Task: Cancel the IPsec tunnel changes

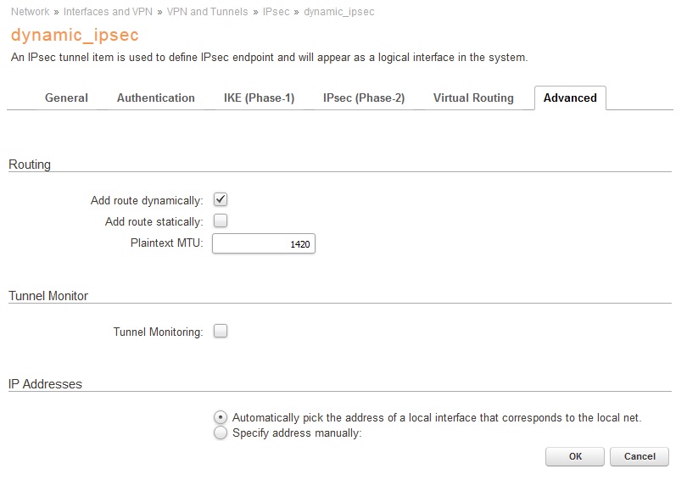Action: [640, 456]
